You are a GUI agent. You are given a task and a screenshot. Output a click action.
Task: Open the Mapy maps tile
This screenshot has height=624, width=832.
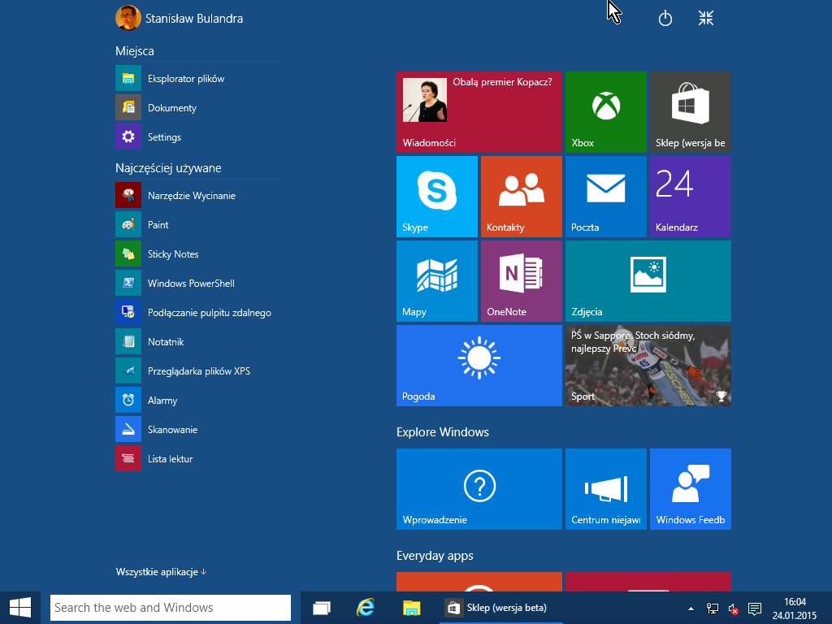(436, 280)
